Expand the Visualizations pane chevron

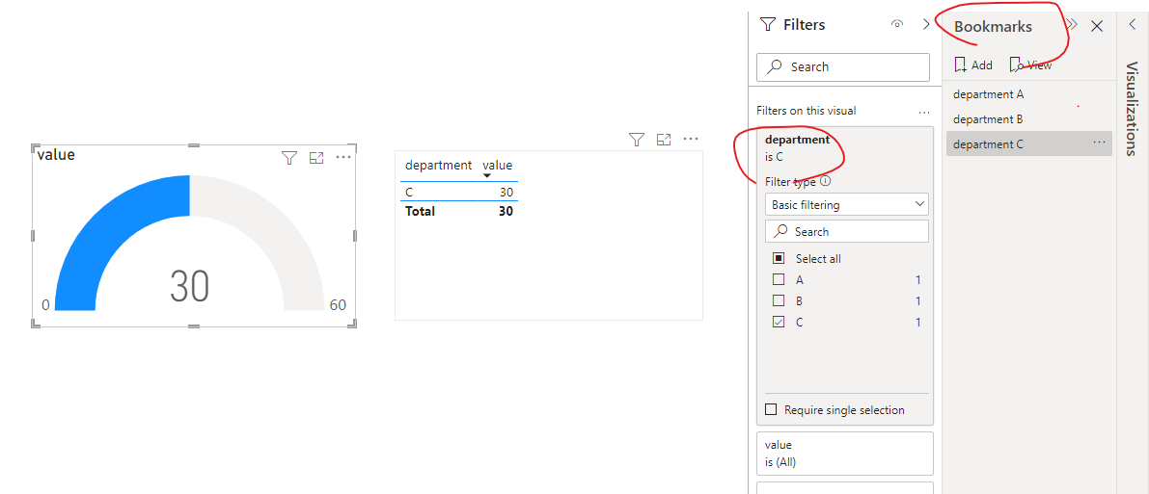1133,25
